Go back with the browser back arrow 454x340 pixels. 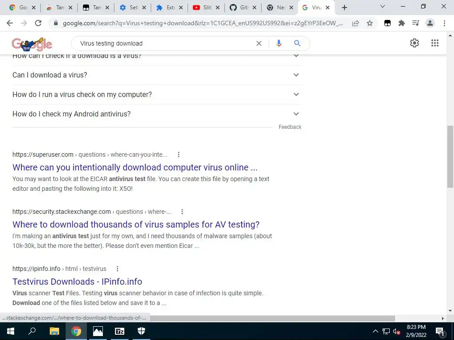[x=10, y=23]
